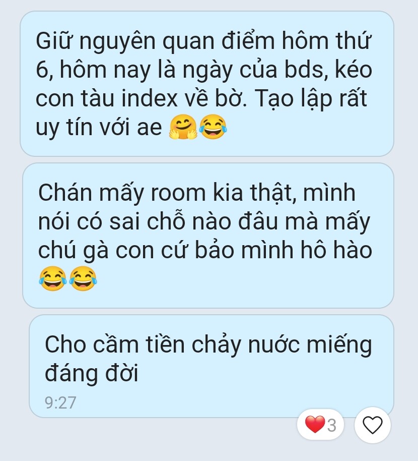Click the words "Tạo lập rất"
The image size is (418, 461).
point(311,99)
